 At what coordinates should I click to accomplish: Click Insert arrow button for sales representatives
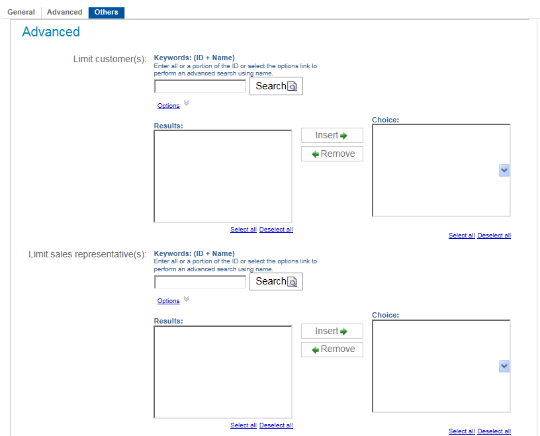pos(332,331)
